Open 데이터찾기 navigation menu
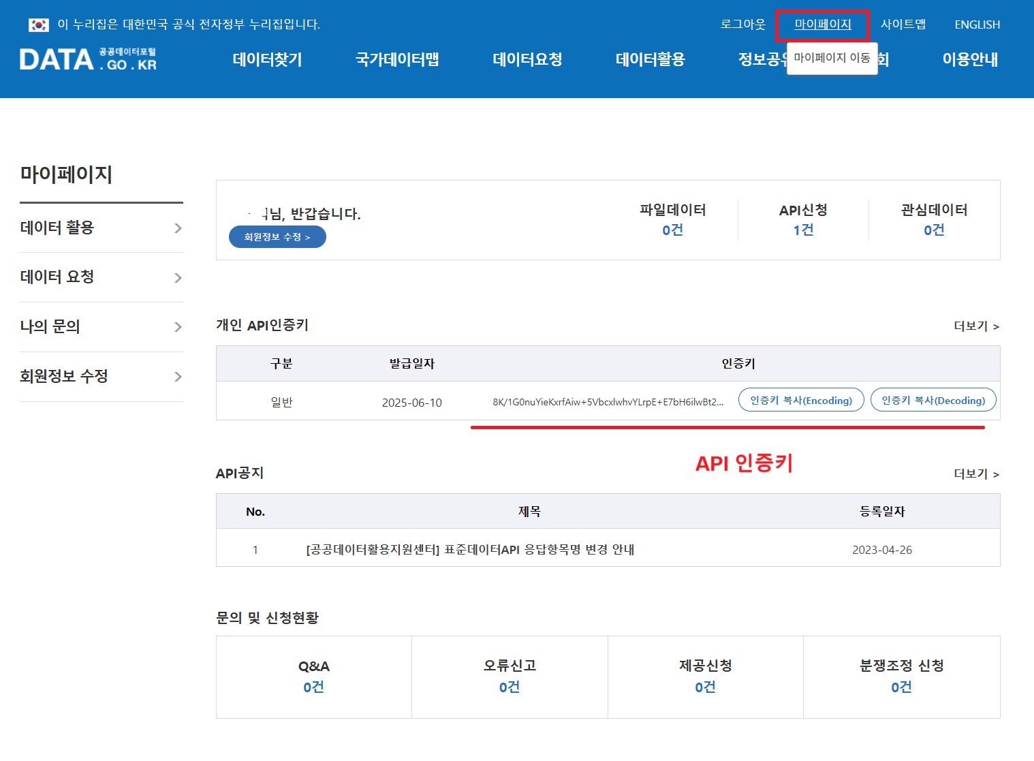The width and height of the screenshot is (1034, 761). (267, 60)
